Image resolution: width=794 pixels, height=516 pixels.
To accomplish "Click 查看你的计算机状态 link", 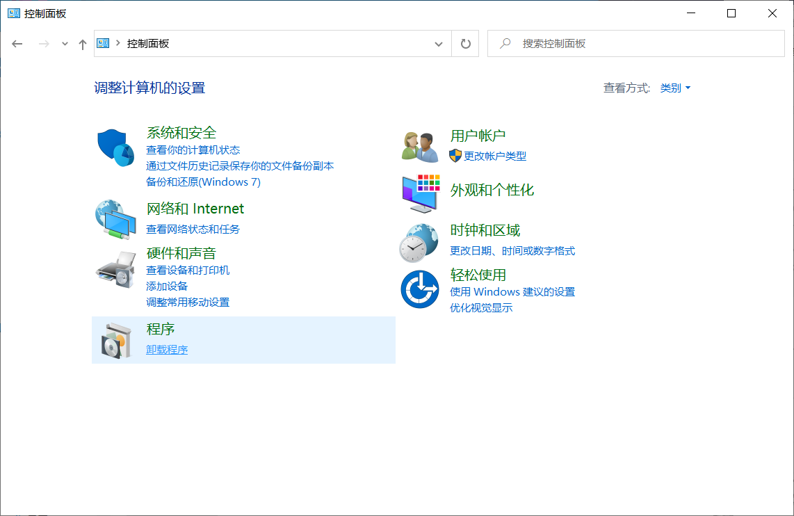I will tap(193, 150).
